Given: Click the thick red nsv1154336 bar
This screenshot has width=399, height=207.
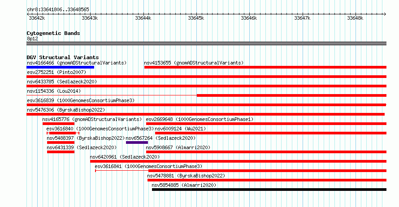Looking at the screenshot, I should [x=291, y=95].
